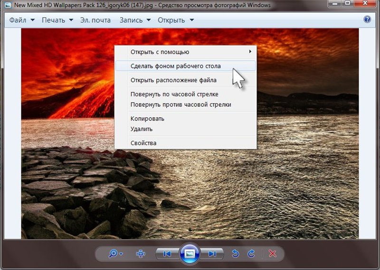Choose Открыть расположение файла
The height and width of the screenshot is (270, 380).
point(185,80)
